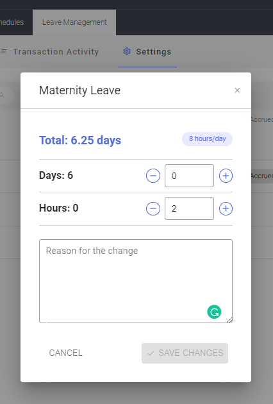Screen dimensions: 273x404
Task: Select the Settings tab label
Action: click(x=154, y=52)
